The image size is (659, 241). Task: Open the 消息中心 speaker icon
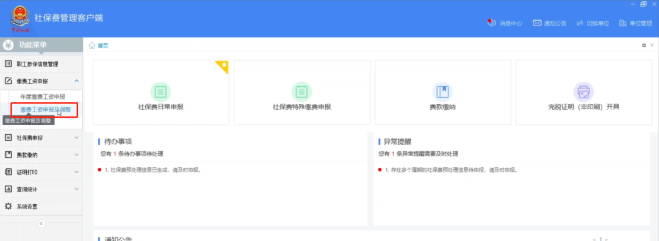[491, 23]
